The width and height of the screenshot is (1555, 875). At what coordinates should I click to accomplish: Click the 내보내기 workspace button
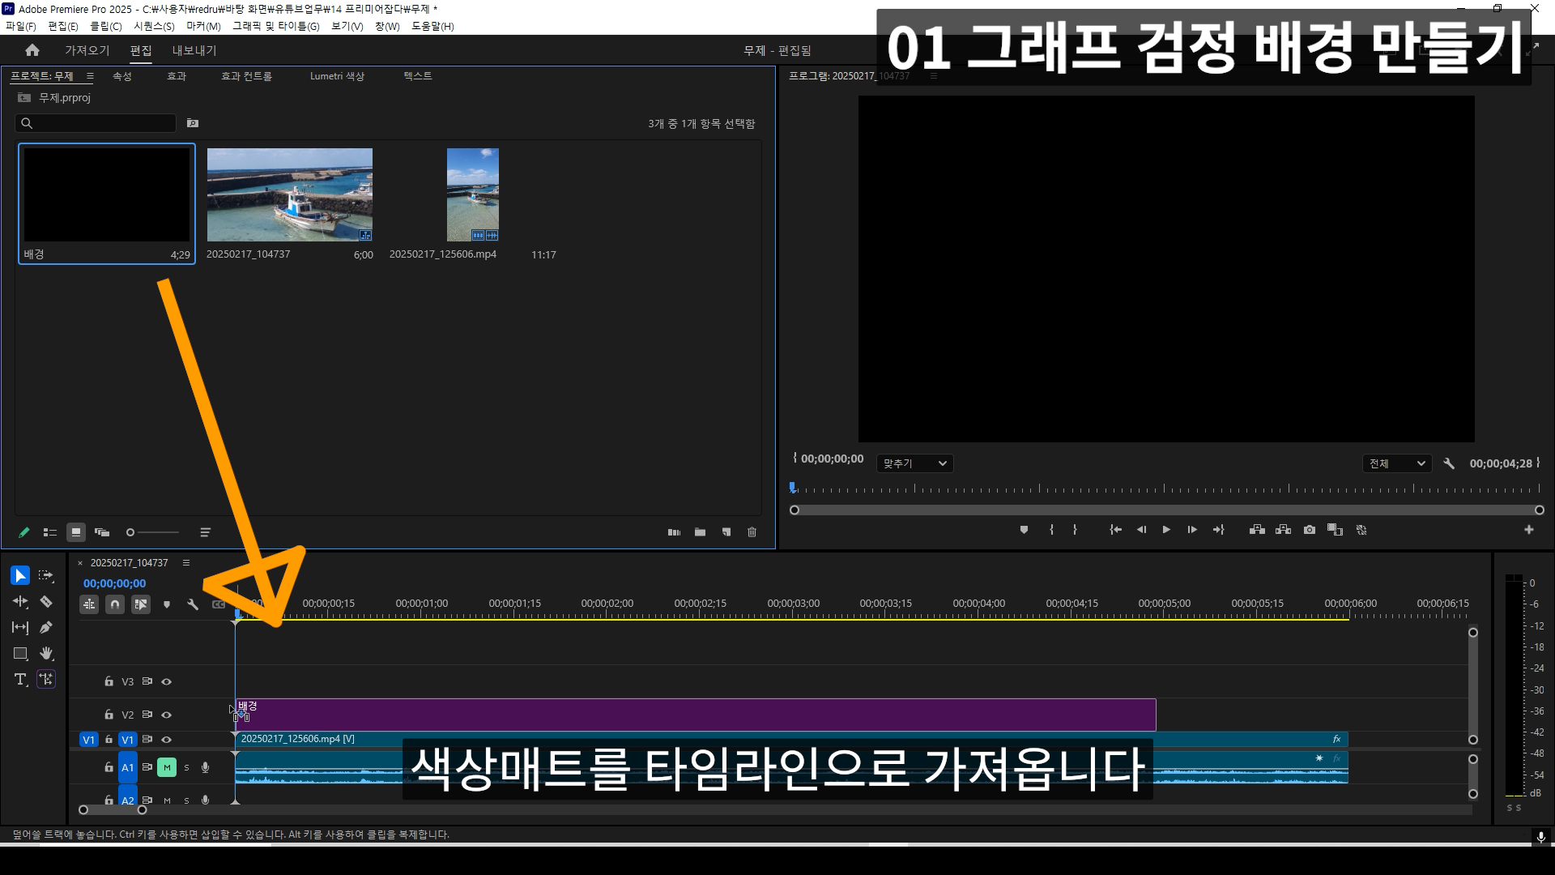(x=194, y=50)
